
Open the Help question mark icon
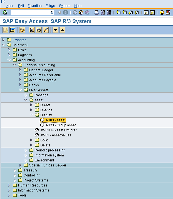point(162,13)
